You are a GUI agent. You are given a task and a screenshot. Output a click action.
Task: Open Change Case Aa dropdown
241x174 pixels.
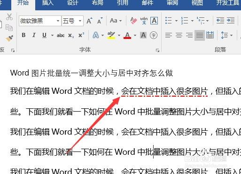tap(116, 21)
